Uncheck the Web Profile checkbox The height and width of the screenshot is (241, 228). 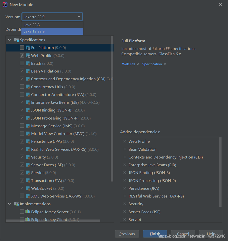pos(22,55)
